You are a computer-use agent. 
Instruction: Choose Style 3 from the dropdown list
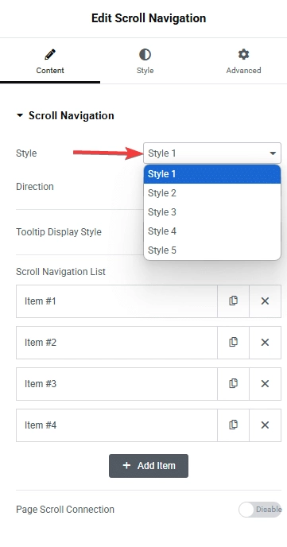point(212,212)
